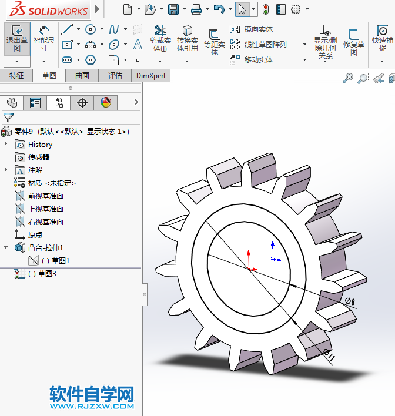Click Offset Entities (等距实体) tool
Screen dimensions: 395x416
click(x=214, y=42)
